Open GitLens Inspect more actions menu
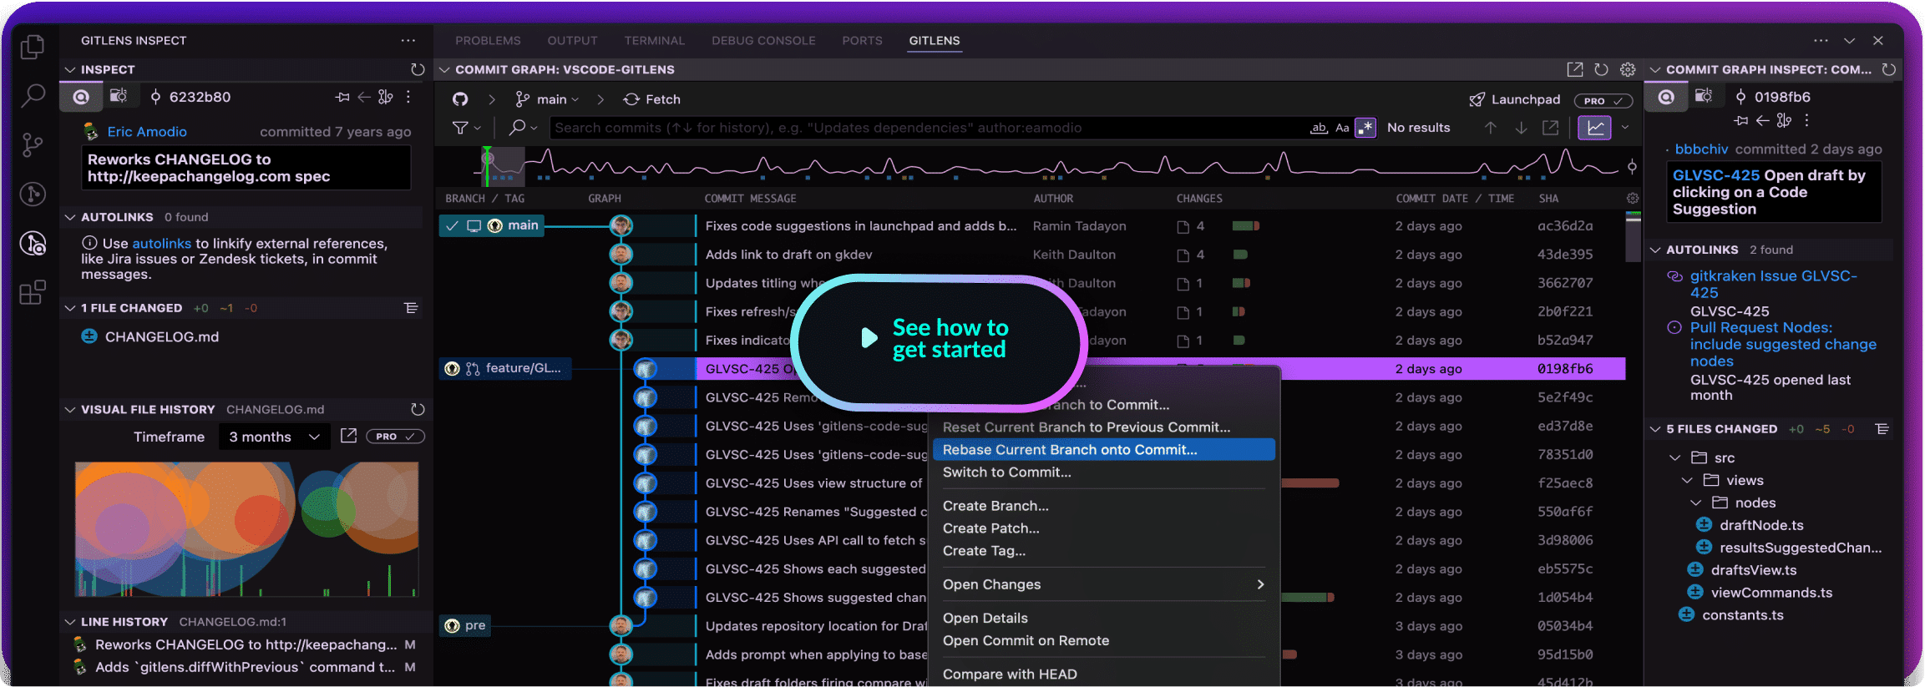Image resolution: width=1925 pixels, height=687 pixels. tap(408, 40)
